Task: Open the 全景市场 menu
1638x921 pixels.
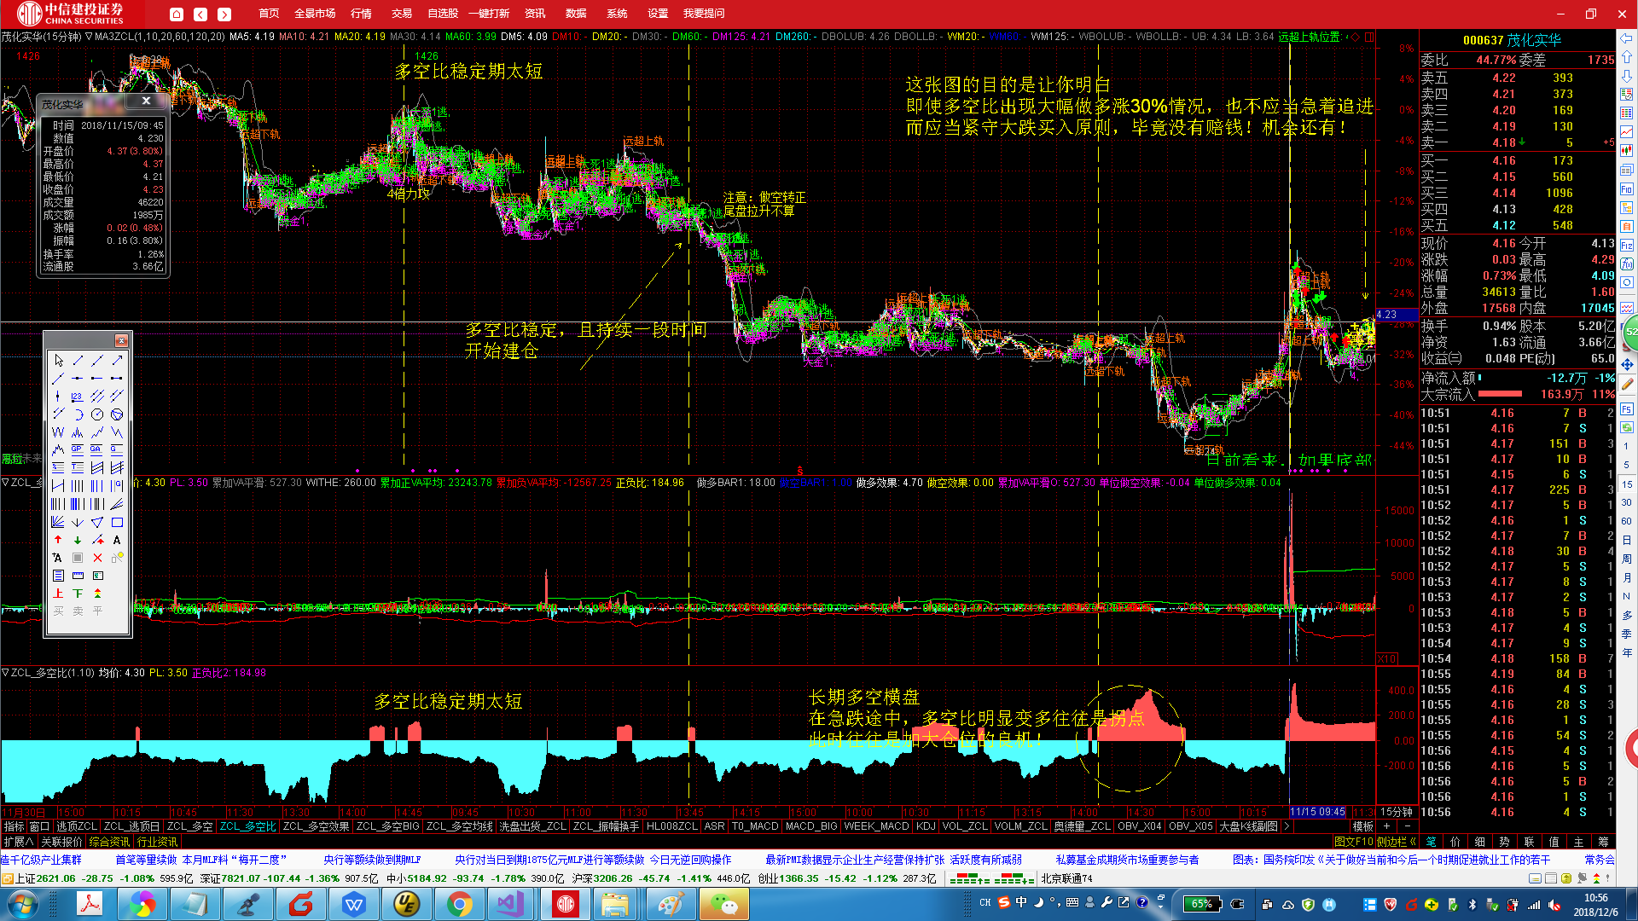Action: (315, 14)
